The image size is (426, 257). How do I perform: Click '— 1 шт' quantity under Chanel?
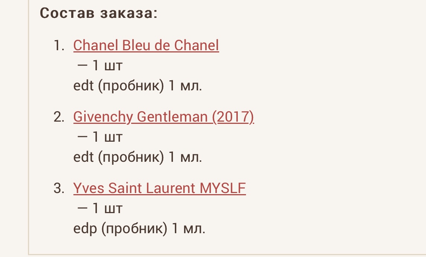click(x=100, y=66)
